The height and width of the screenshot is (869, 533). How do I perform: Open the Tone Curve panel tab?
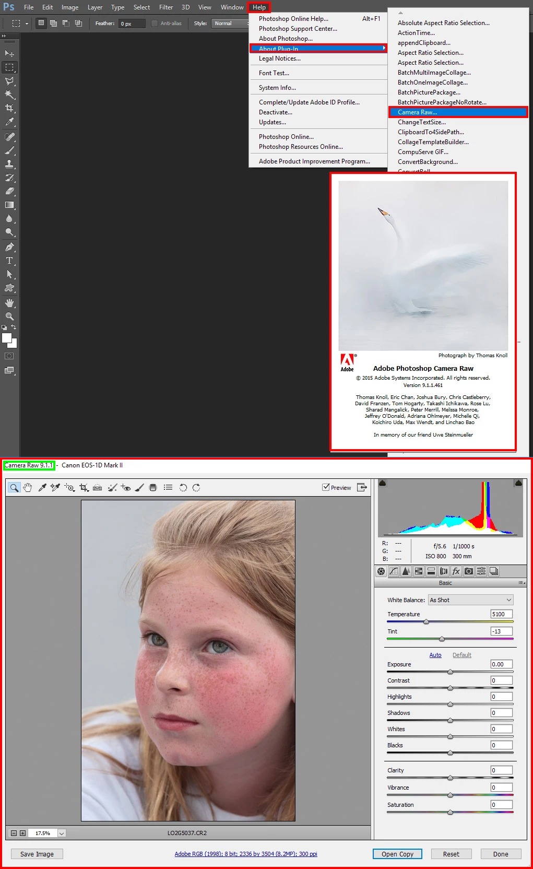(394, 571)
